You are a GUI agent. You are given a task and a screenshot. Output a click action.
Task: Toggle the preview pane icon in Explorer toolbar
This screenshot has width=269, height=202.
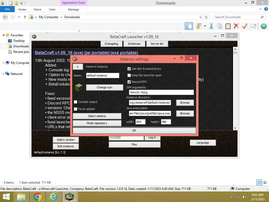pos(189,26)
